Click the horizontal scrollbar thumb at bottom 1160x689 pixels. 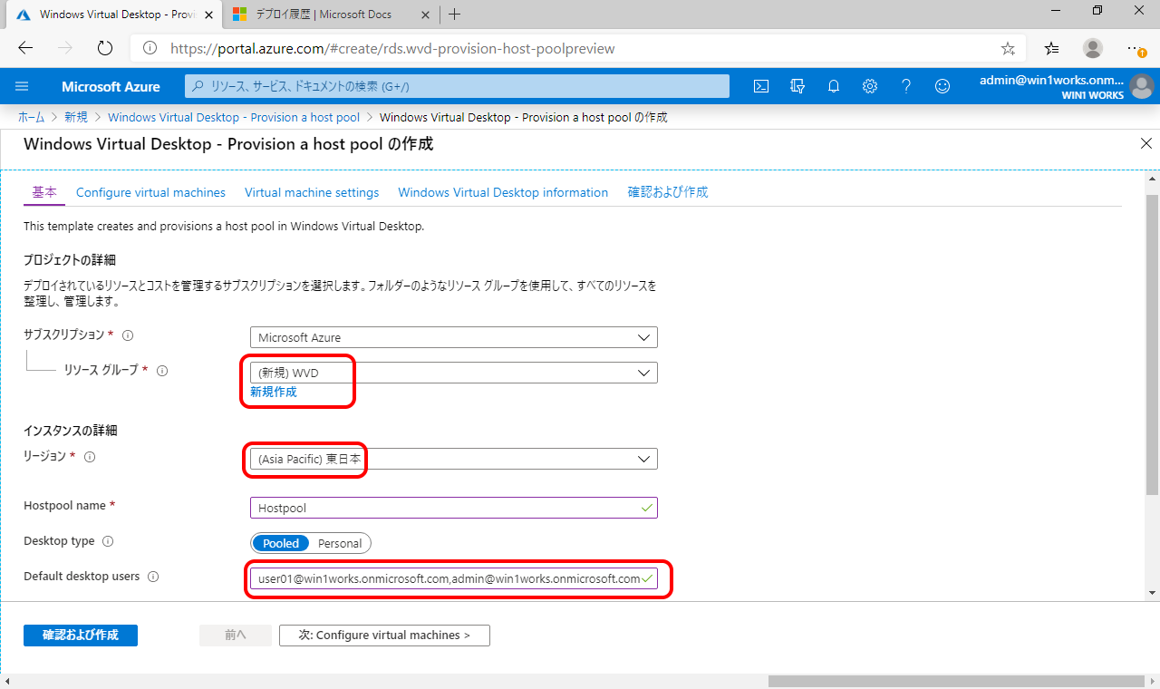(956, 681)
